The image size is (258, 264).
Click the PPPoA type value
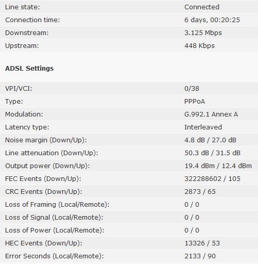(x=195, y=102)
